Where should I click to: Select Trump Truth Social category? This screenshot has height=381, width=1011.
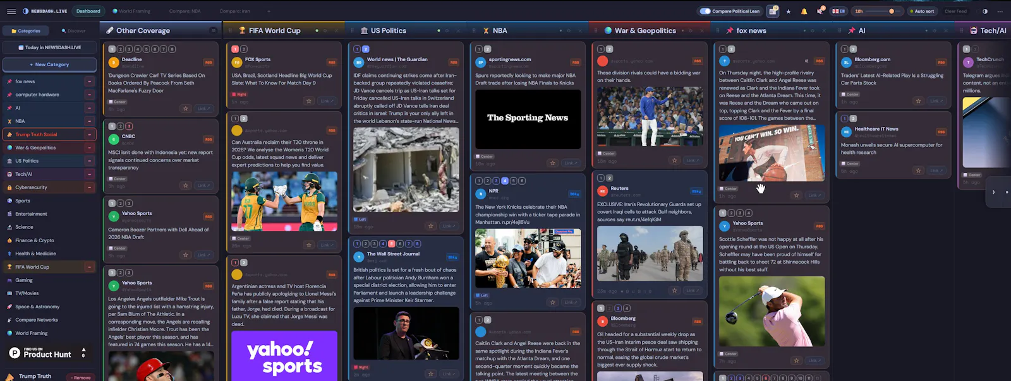pyautogui.click(x=49, y=134)
